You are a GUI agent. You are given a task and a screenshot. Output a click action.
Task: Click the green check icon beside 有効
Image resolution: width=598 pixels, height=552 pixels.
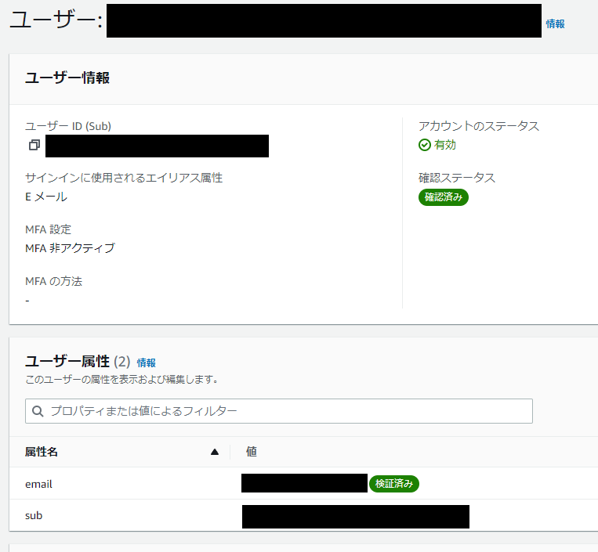click(425, 145)
